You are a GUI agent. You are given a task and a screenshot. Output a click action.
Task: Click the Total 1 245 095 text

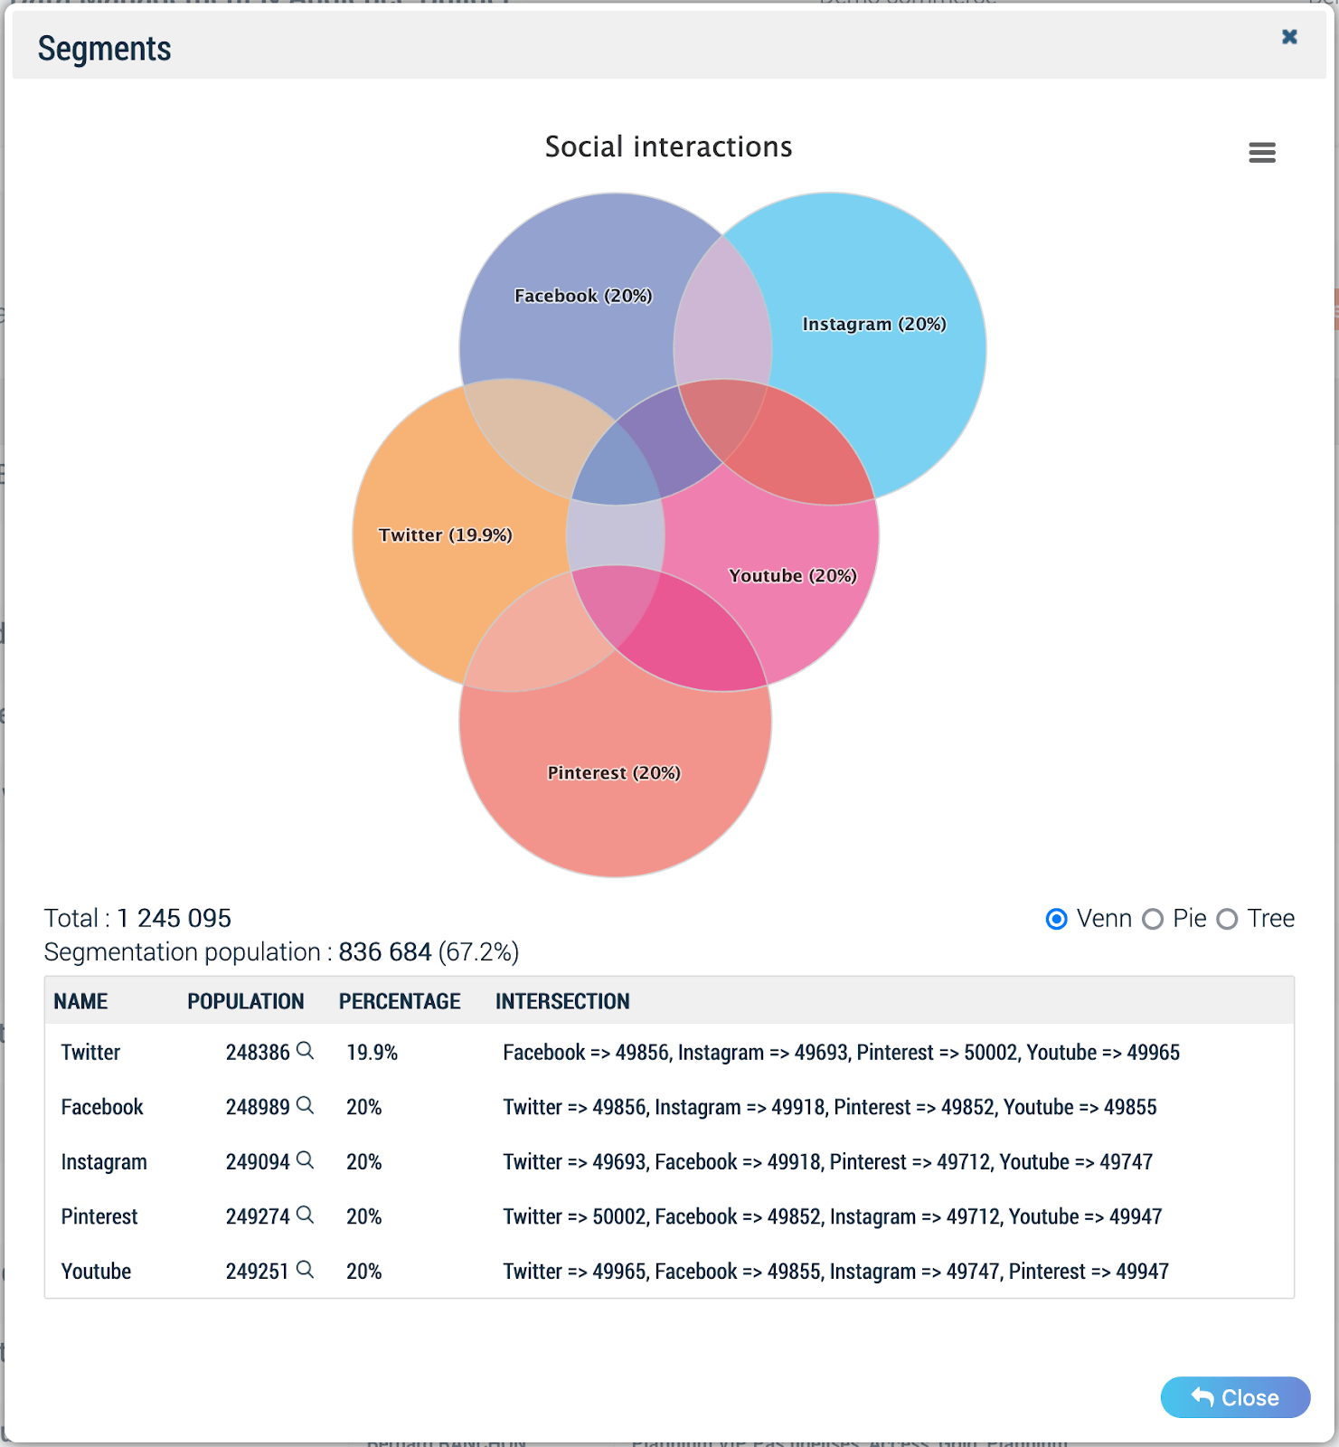[137, 919]
